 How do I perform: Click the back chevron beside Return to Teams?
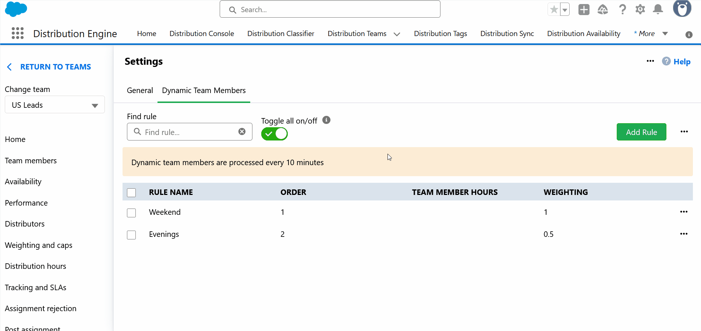click(x=10, y=67)
